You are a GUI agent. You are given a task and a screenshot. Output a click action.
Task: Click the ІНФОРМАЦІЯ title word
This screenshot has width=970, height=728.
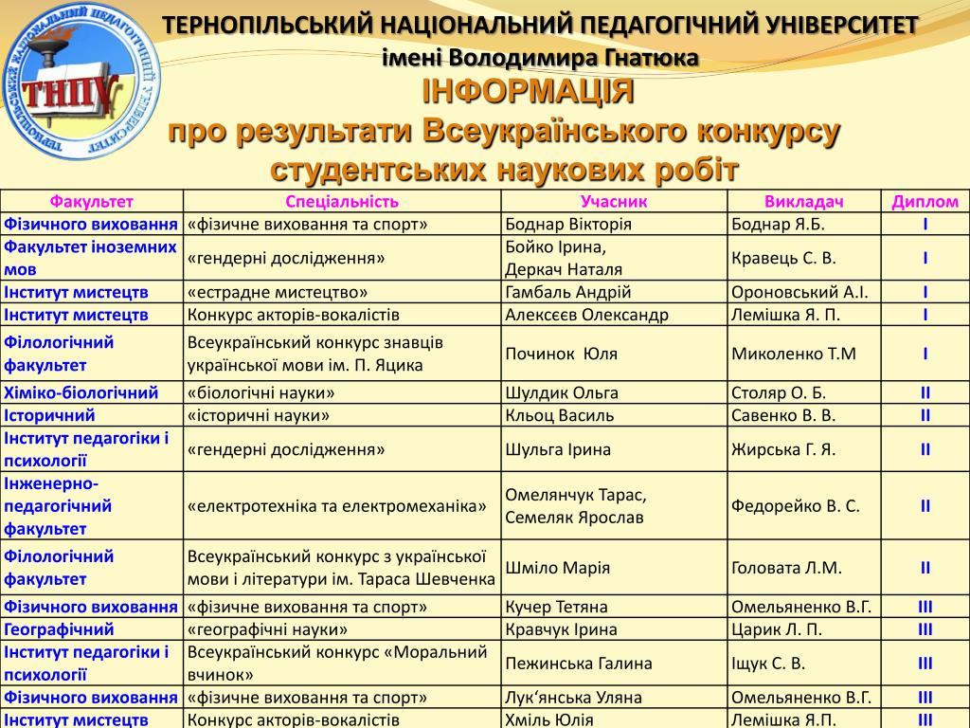click(528, 92)
